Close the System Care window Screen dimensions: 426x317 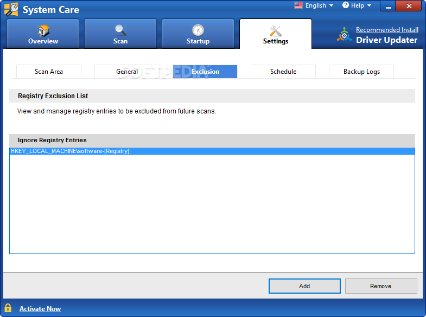(409, 6)
